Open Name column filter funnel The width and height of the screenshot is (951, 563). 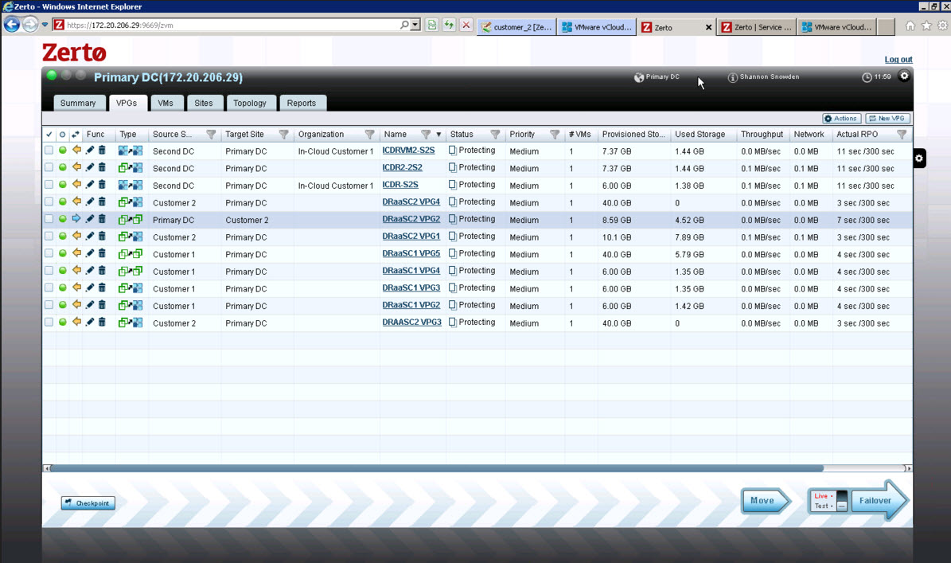click(x=426, y=134)
